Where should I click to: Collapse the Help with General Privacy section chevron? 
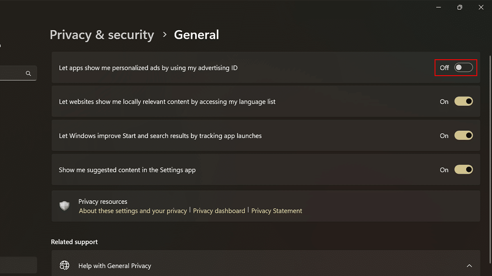click(469, 266)
